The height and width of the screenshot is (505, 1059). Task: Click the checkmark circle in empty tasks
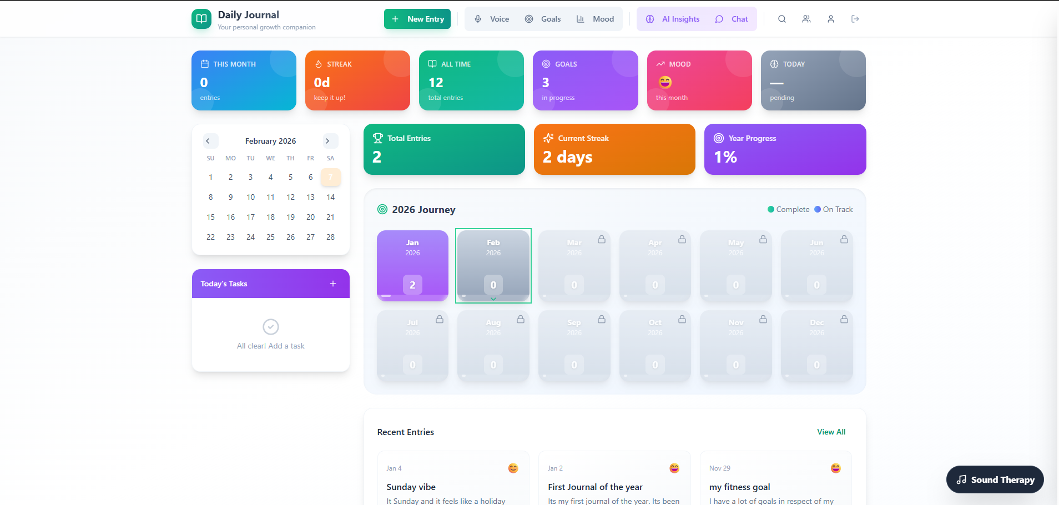[x=271, y=327]
